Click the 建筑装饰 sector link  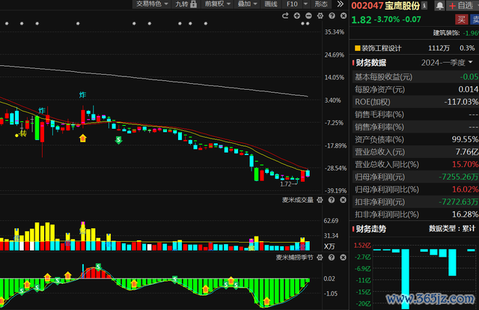coord(446,33)
